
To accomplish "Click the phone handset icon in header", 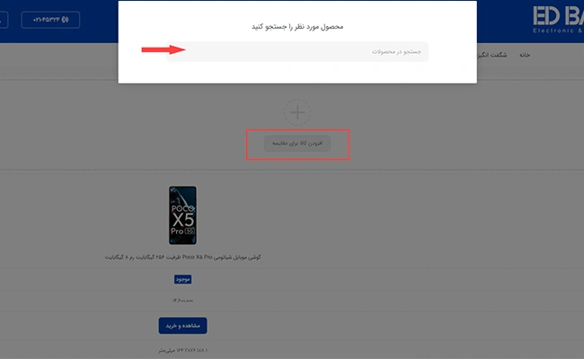I will click(66, 20).
